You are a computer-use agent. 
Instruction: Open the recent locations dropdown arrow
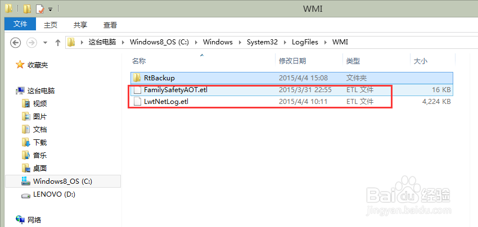(x=45, y=43)
